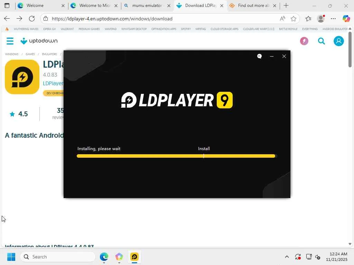The height and width of the screenshot is (265, 354).
Task: Close the mumu emulator tab
Action: 169,6
